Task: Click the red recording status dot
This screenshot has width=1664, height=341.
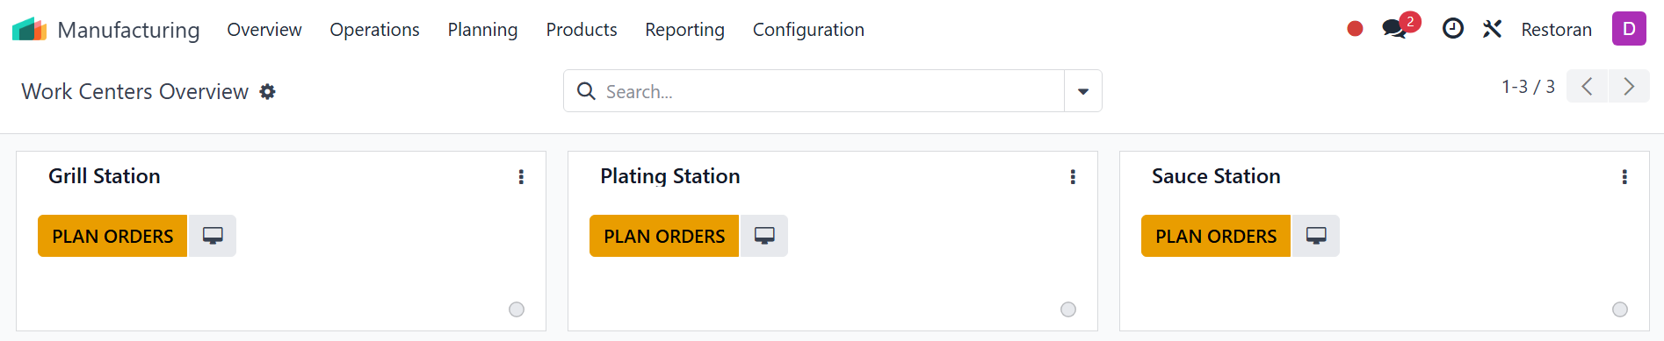Action: [1355, 29]
